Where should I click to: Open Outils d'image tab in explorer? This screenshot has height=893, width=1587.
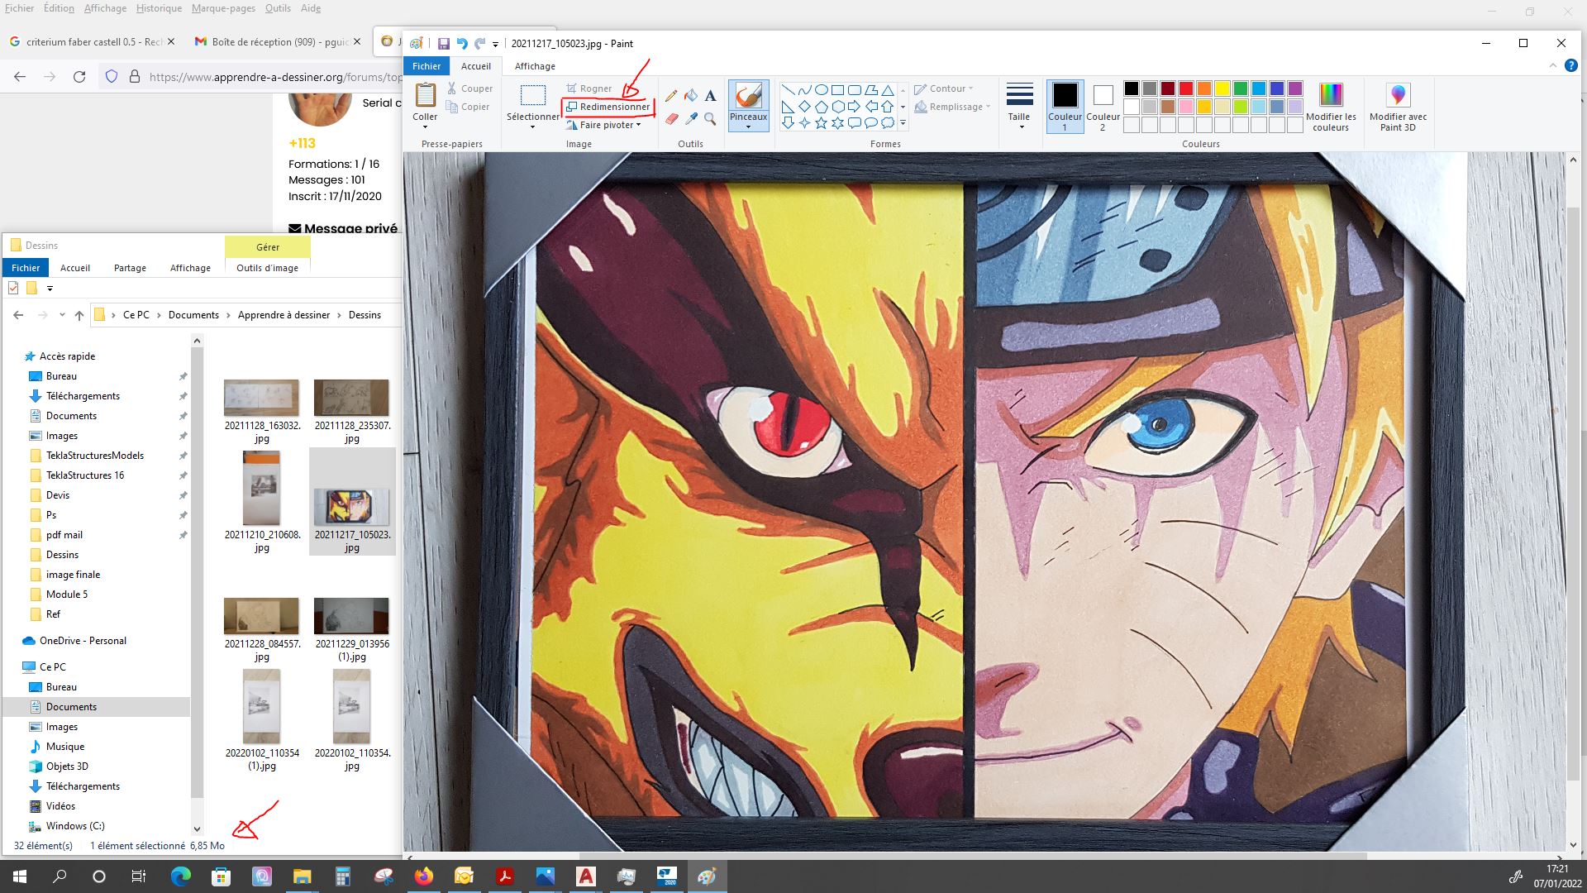tap(267, 268)
